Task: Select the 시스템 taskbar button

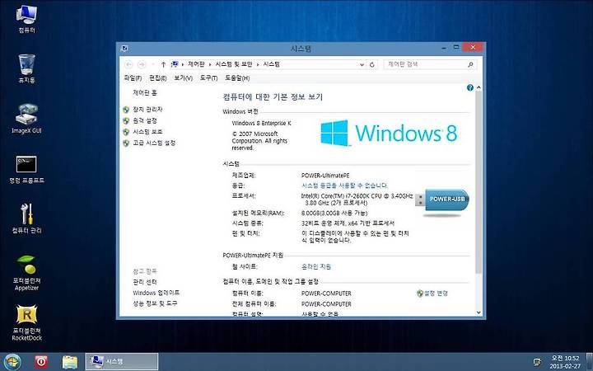Action: point(121,362)
